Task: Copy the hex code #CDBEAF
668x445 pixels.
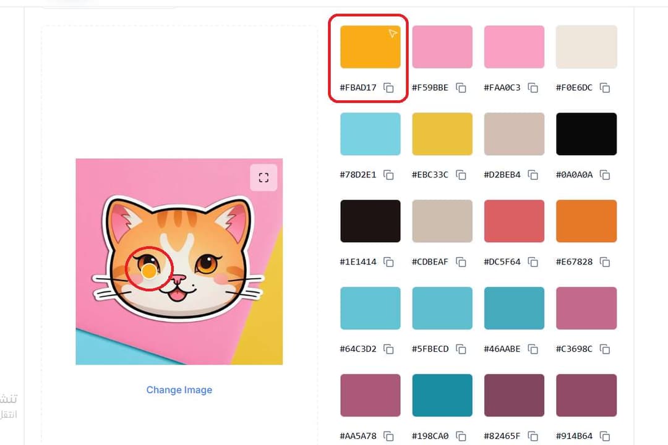Action: click(461, 262)
